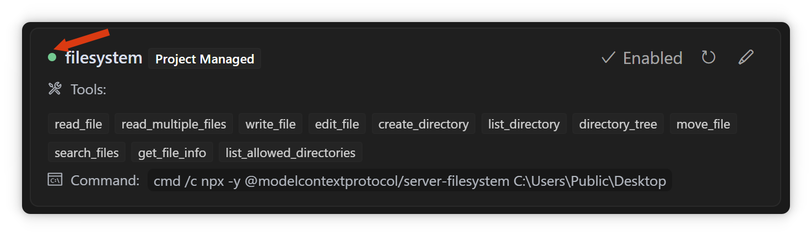Image resolution: width=812 pixels, height=236 pixels.
Task: Select the directory_tree tool chip
Action: pyautogui.click(x=618, y=124)
